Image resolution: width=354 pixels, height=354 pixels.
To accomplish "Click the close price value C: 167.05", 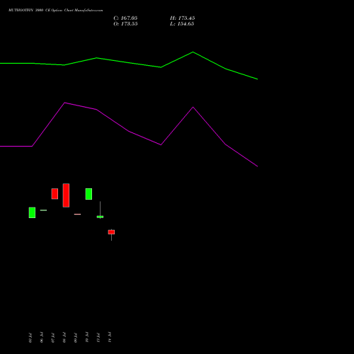I will pyautogui.click(x=125, y=18).
